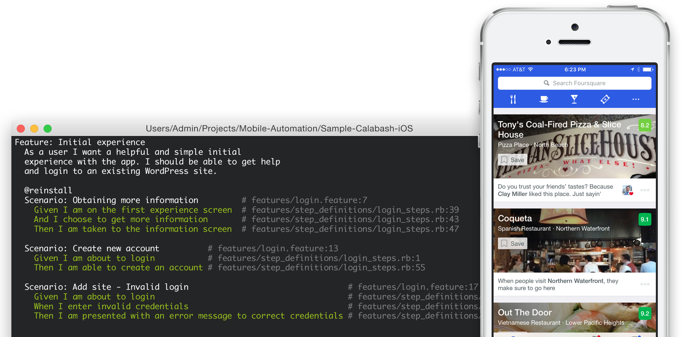Click the search magnifier icon
Screen dimensions: 682x337
tap(547, 83)
